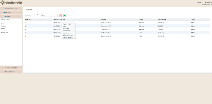The height and width of the screenshot is (104, 212).
Task: Click the Client 2 cell
Action: click(142, 23)
